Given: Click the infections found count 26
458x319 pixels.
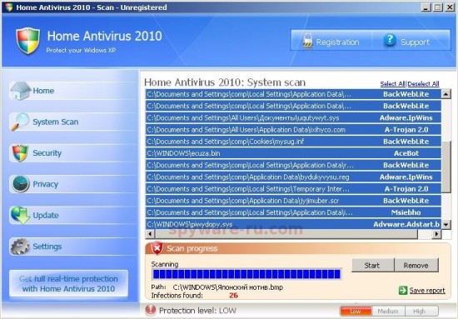Looking at the screenshot, I should pyautogui.click(x=233, y=296).
